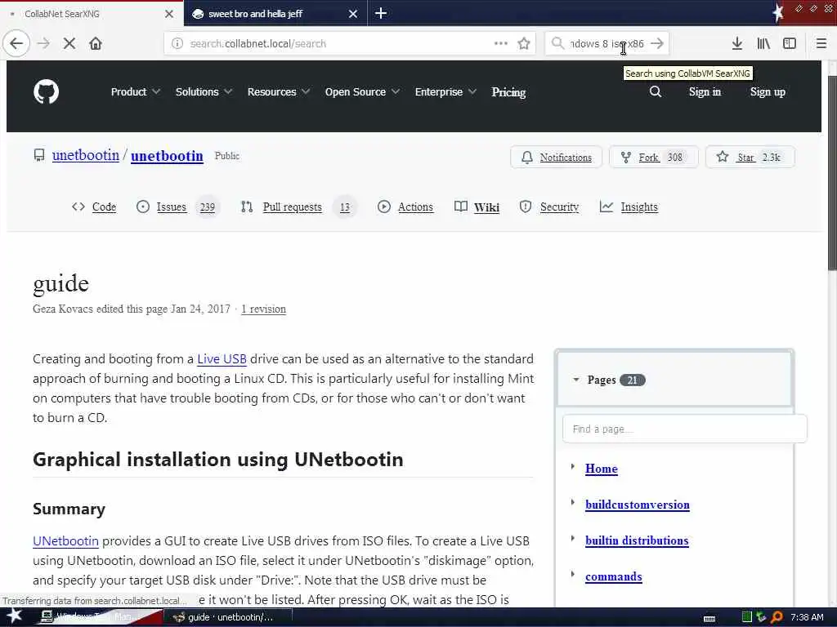Stop loading the page with X button
837x627 pixels.
pyautogui.click(x=69, y=43)
